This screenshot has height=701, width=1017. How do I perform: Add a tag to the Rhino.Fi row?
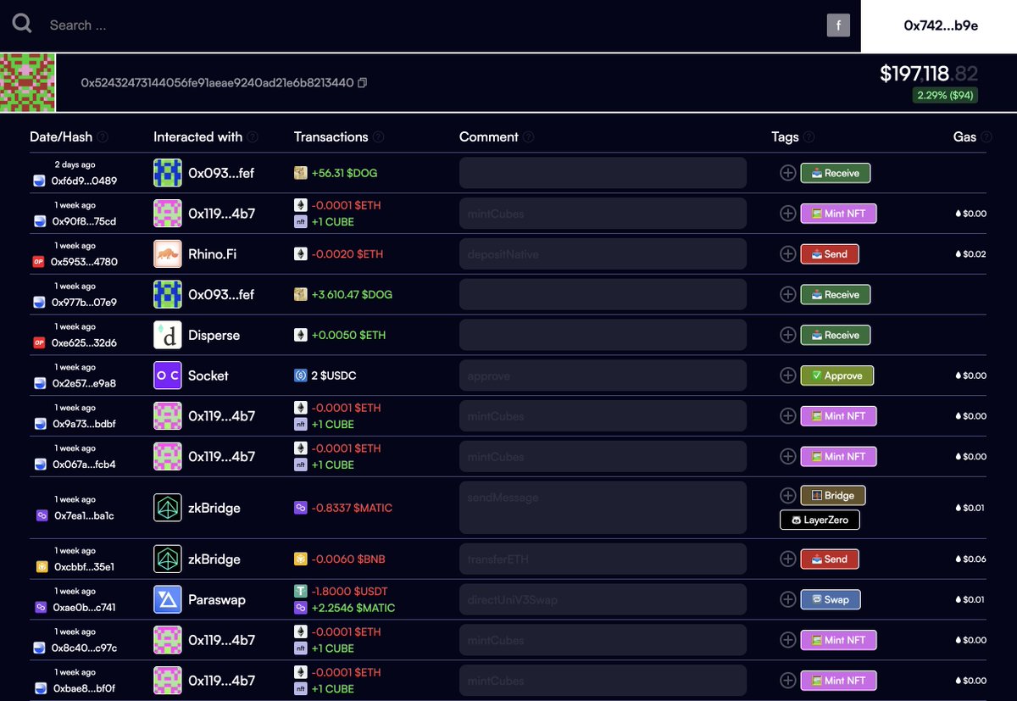point(787,253)
